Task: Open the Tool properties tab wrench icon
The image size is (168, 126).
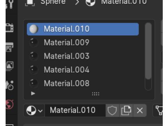Action: tap(9, 4)
